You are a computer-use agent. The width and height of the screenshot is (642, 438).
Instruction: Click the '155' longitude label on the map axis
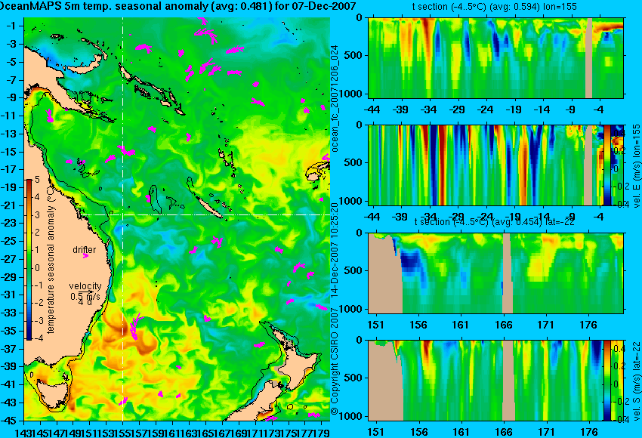point(123,432)
